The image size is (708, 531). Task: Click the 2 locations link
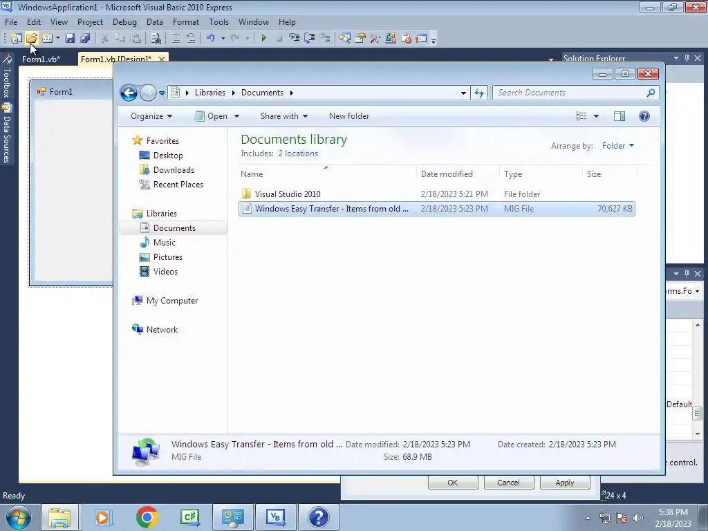coord(298,153)
